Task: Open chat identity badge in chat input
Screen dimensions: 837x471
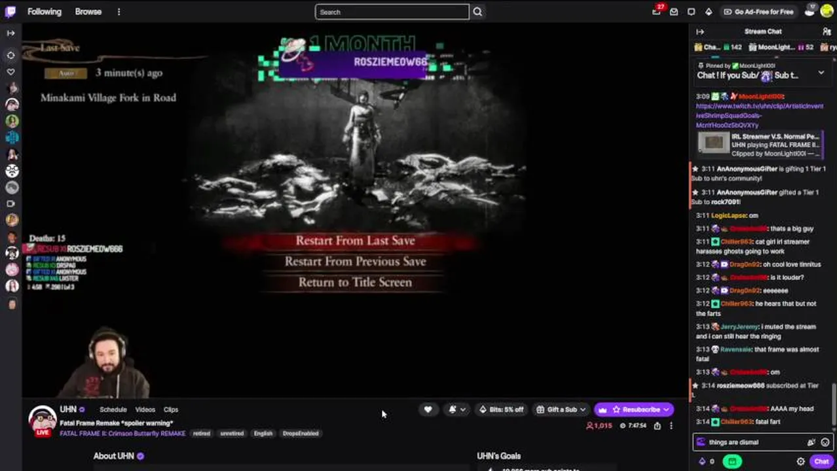Action: (x=701, y=442)
